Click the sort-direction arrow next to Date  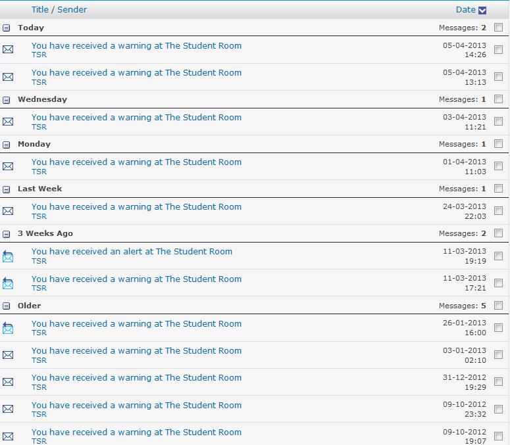click(482, 11)
